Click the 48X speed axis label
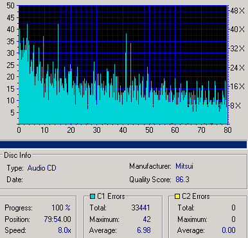 [237, 10]
